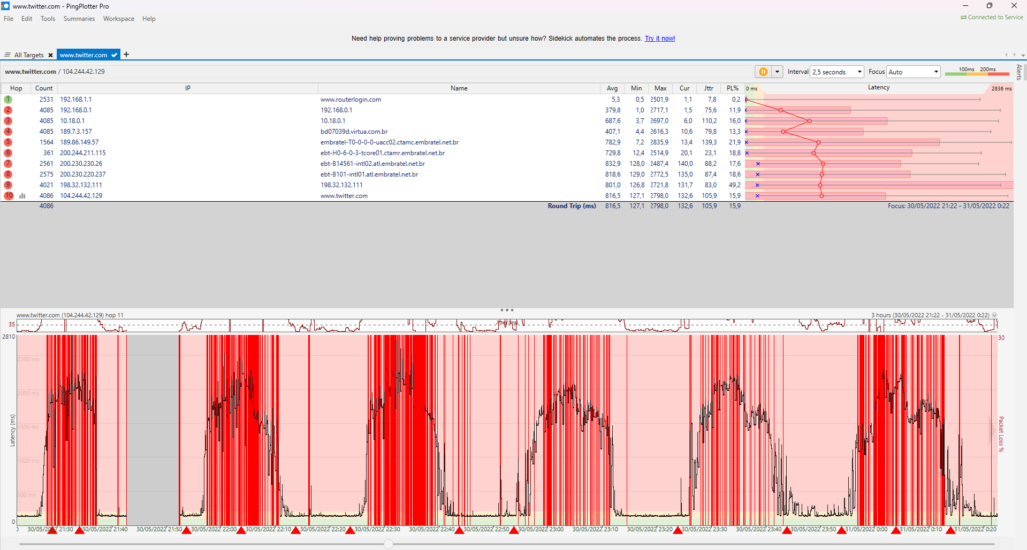Switch to the All Targets tab
Screen dimensions: 1027x550
[29, 55]
